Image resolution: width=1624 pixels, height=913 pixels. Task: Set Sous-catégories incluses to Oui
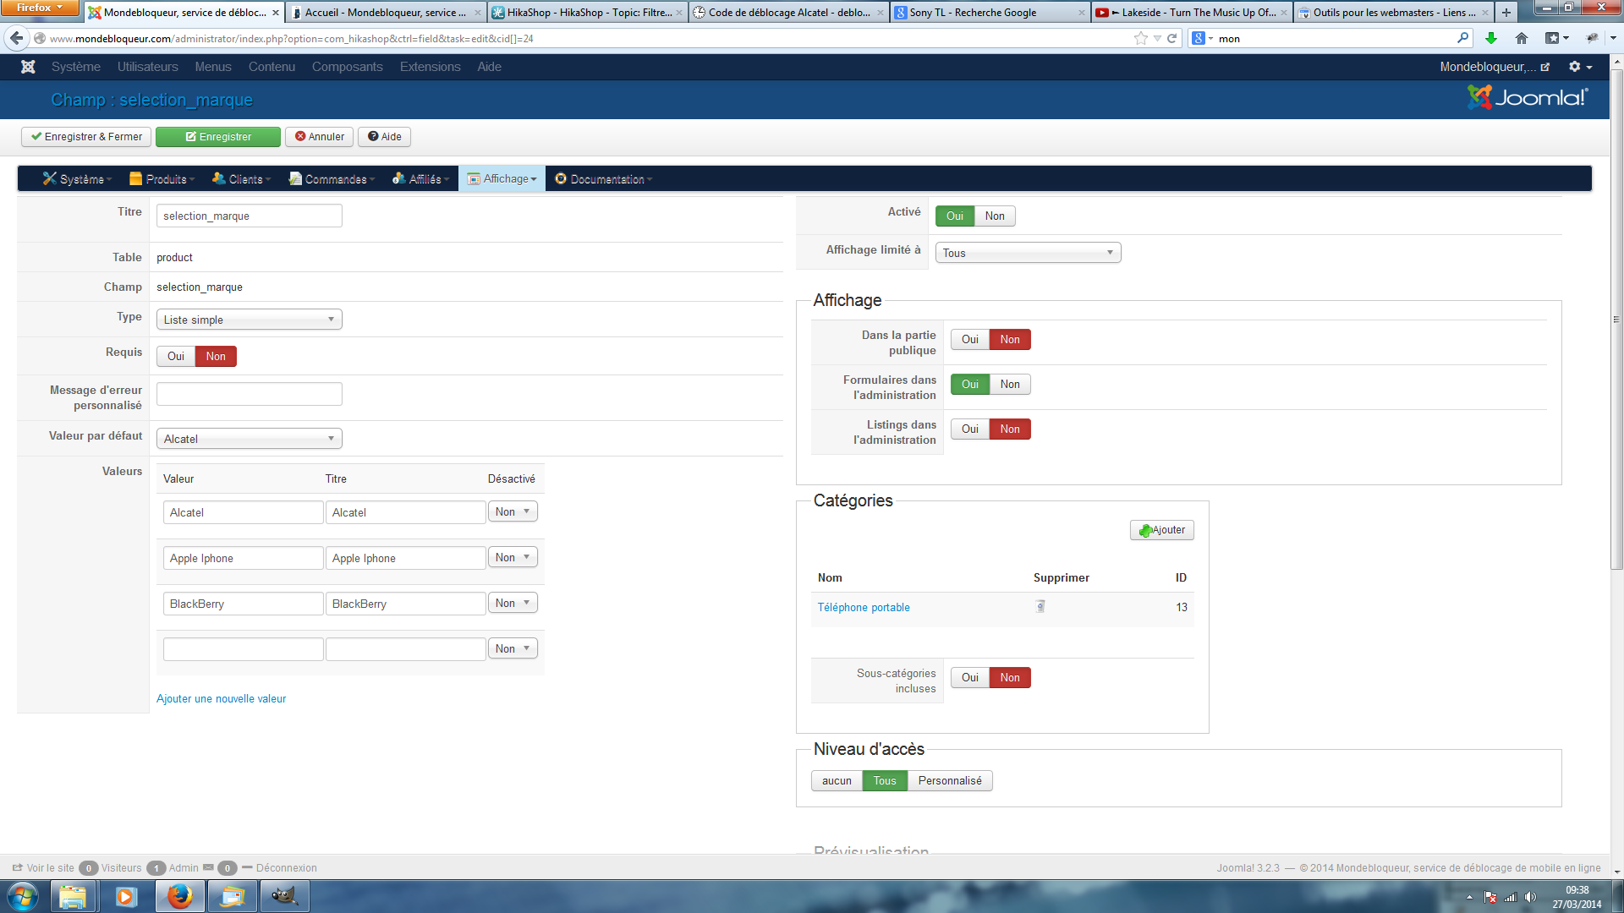969,677
